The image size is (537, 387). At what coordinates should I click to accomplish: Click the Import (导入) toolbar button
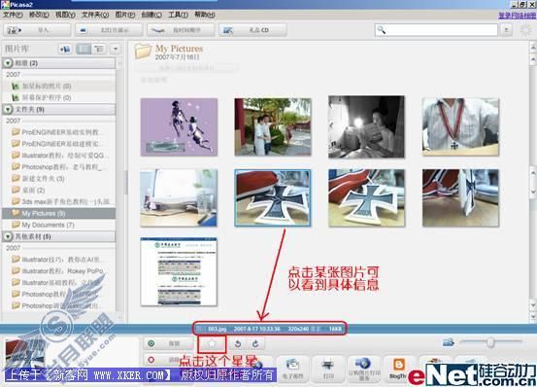pos(37,30)
